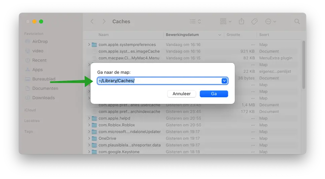Toggle sort direction chevron on Bewerkingsdatum
This screenshot has width=325, height=179.
[220, 35]
